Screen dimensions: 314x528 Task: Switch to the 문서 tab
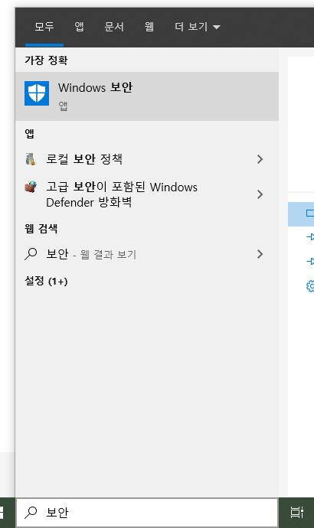[x=114, y=27]
